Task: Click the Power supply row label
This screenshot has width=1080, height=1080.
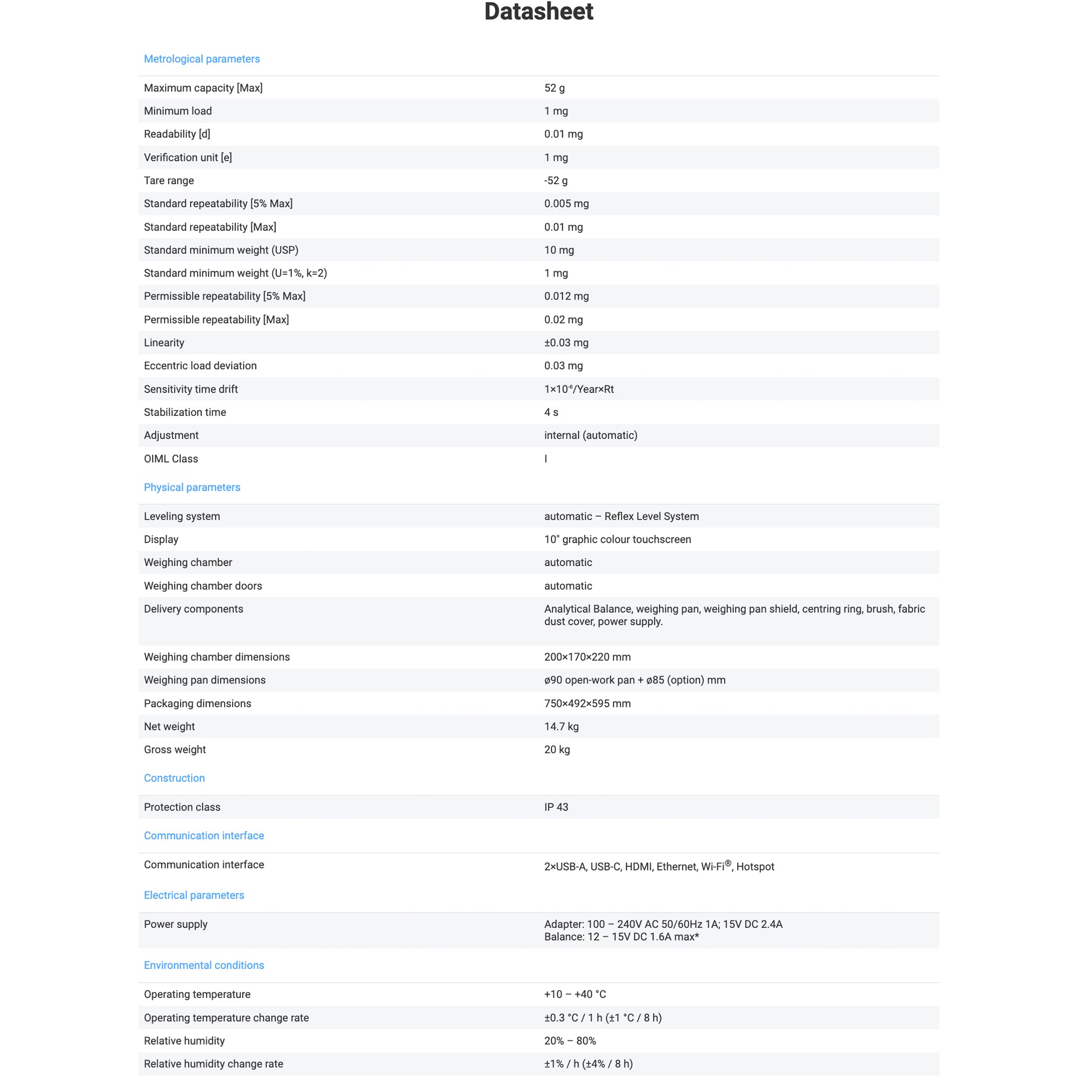Action: [x=175, y=923]
